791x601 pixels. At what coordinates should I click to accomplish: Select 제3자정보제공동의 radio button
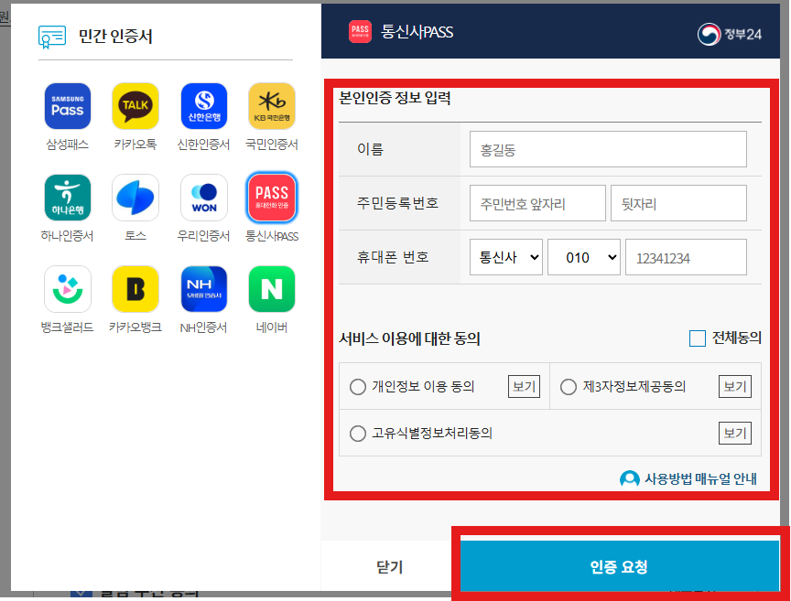click(569, 387)
